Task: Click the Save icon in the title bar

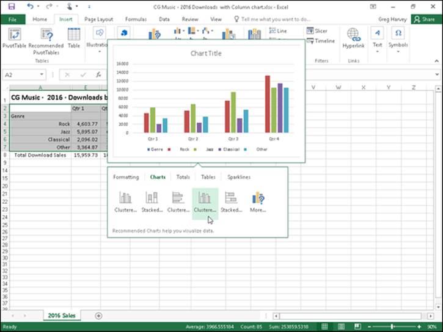Action: click(12, 6)
